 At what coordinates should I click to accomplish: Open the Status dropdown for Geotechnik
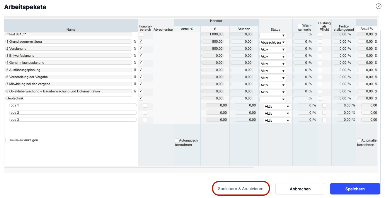[x=273, y=99]
